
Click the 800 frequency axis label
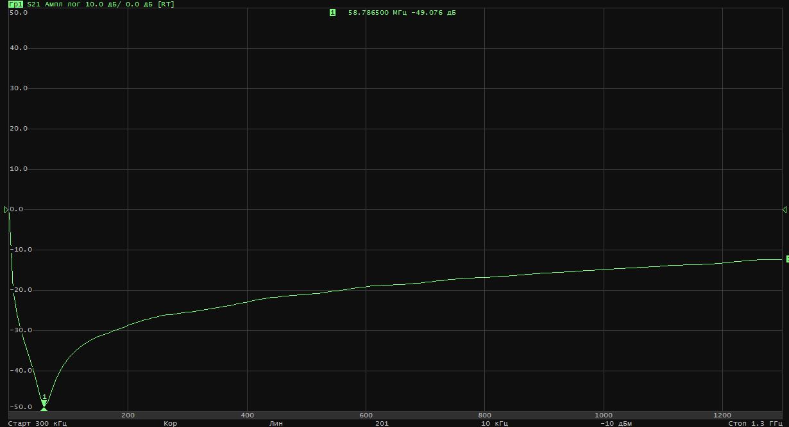[x=485, y=414]
